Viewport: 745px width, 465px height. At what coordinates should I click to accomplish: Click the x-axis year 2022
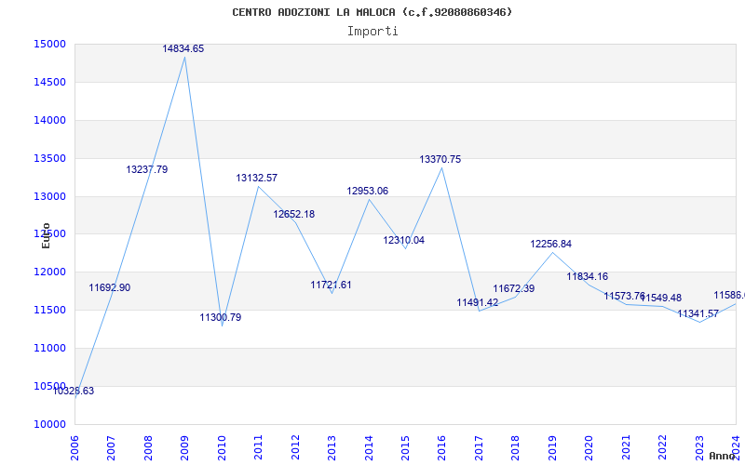tap(662, 447)
